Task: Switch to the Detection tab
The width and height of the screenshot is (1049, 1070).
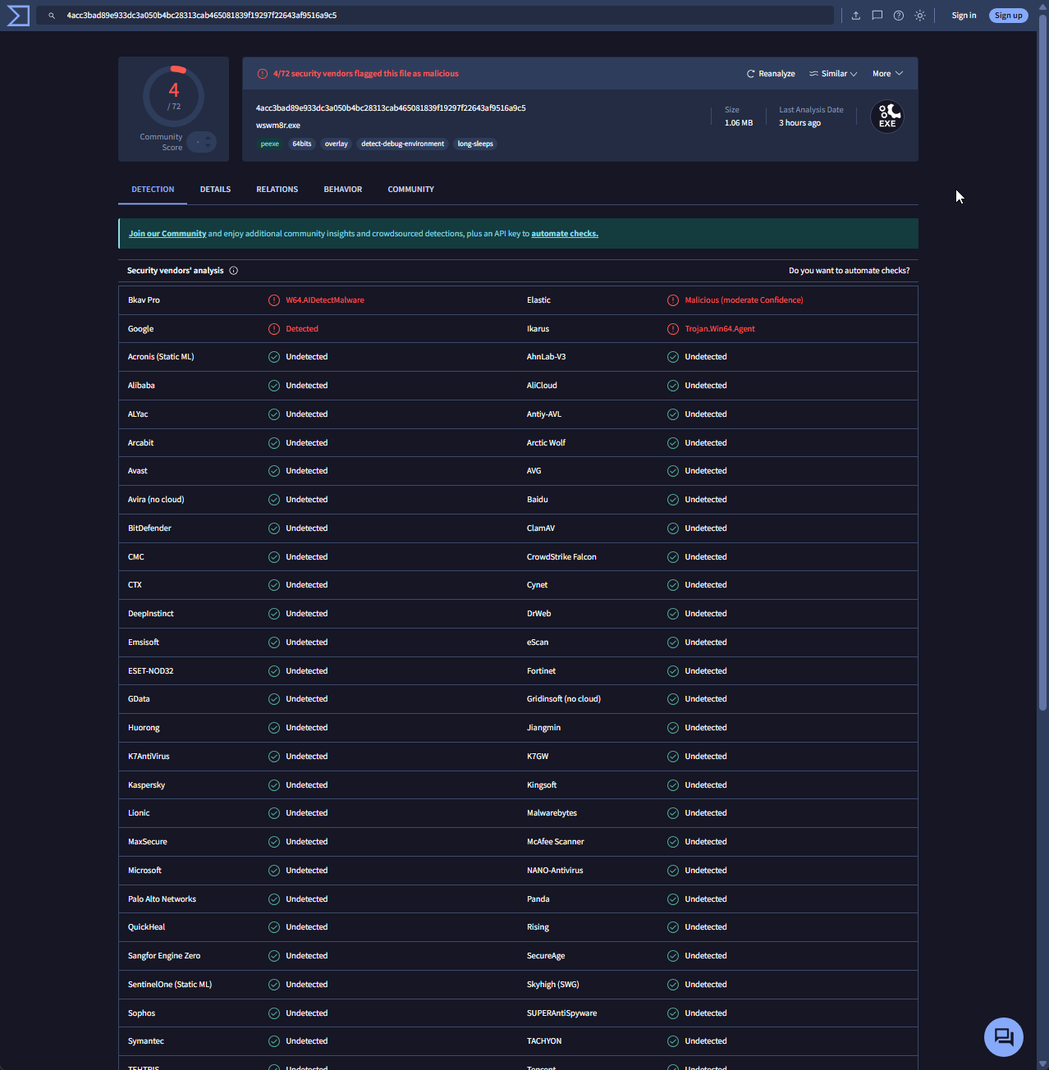Action: [153, 190]
